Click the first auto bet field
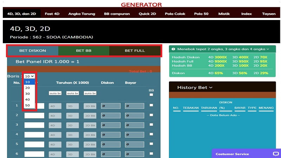This screenshot has width=281, height=158. click(x=55, y=93)
